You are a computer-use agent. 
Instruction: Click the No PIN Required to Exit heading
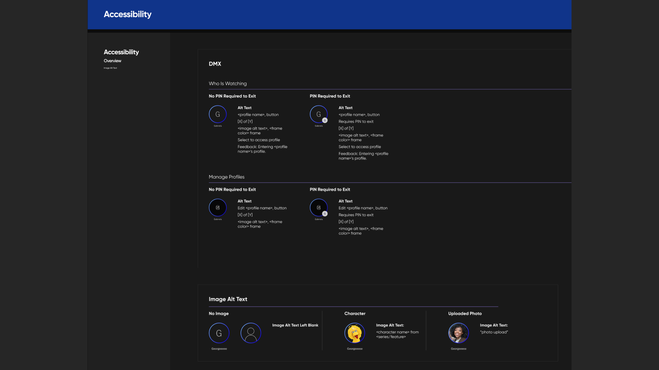coord(232,96)
